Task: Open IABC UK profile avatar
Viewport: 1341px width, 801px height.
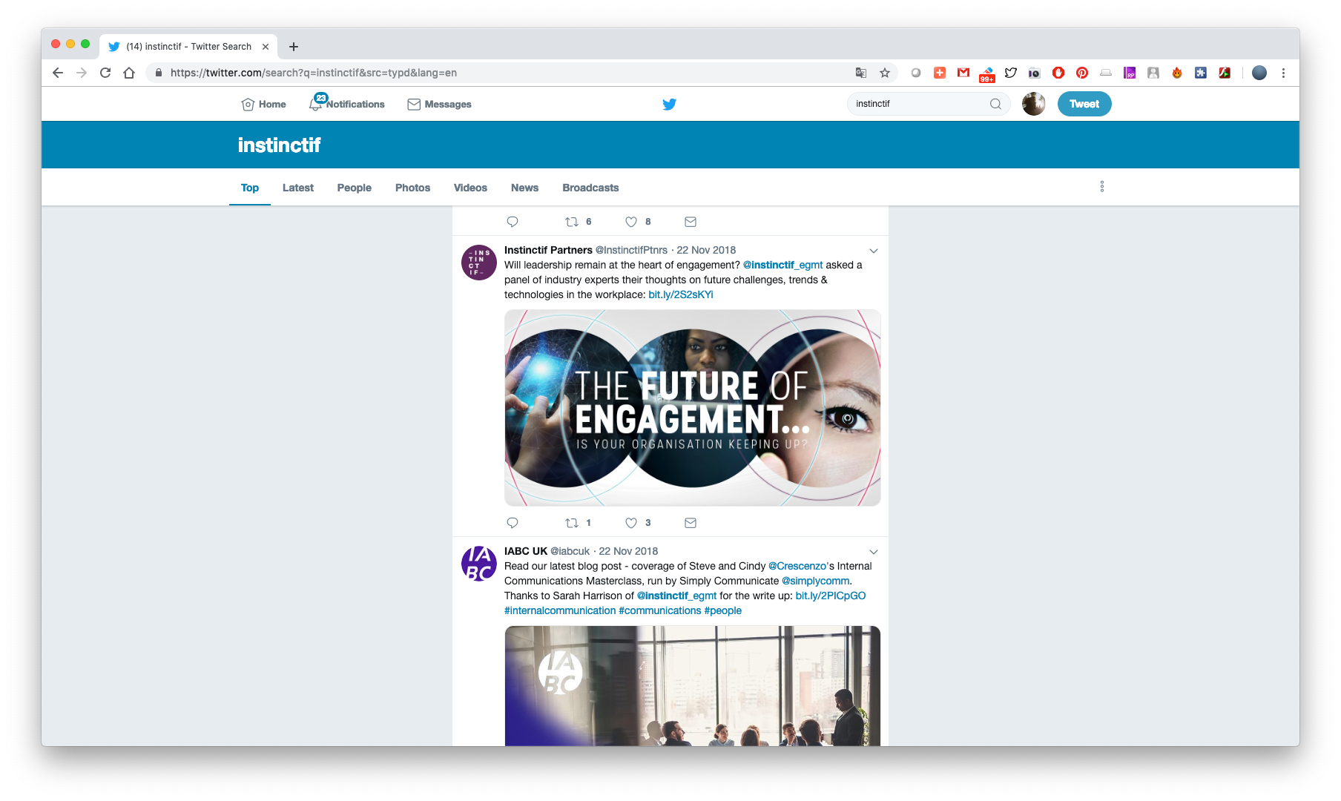Action: [479, 564]
